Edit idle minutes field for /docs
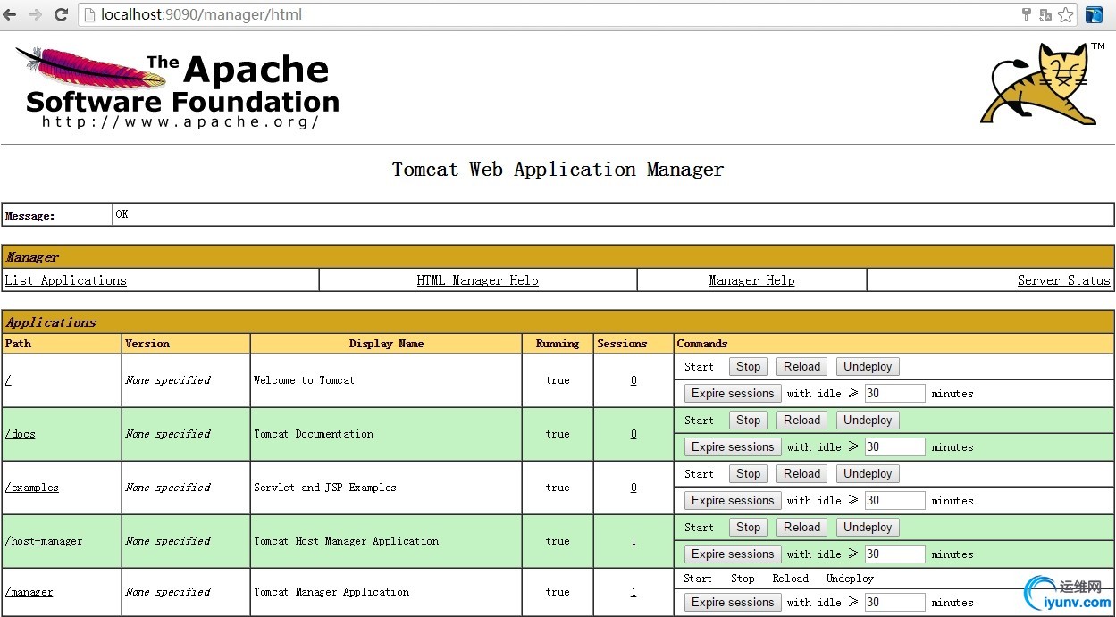This screenshot has height=617, width=1116. point(894,446)
